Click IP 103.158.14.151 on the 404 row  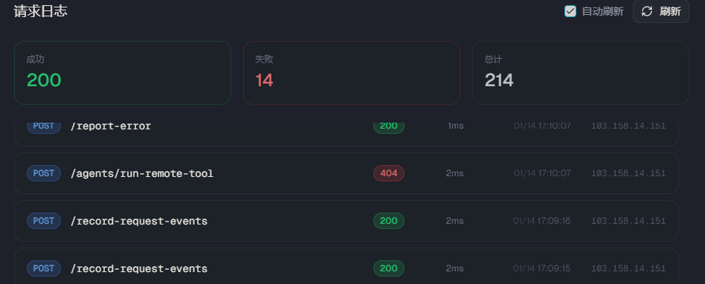[628, 173]
